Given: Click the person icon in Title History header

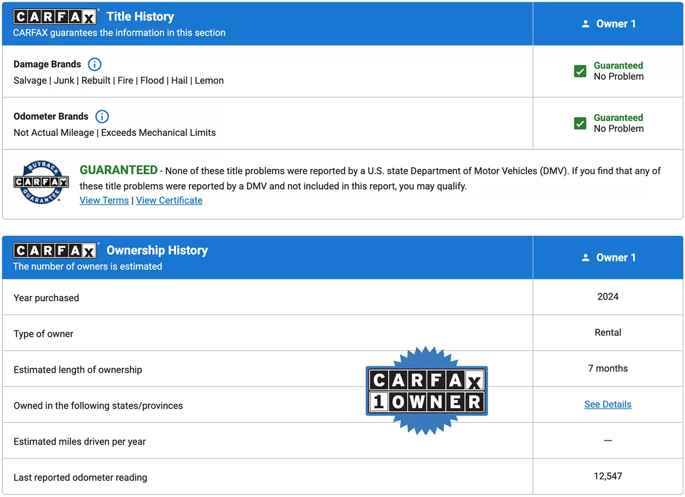Looking at the screenshot, I should [x=585, y=24].
